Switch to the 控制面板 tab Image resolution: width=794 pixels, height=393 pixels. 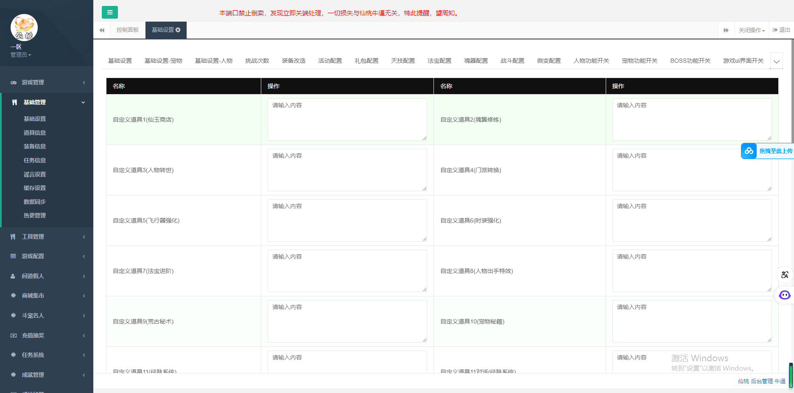[128, 30]
